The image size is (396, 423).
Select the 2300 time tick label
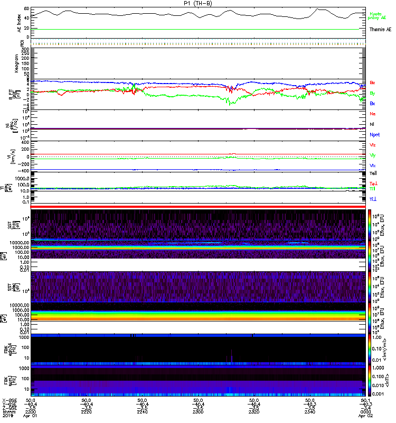(198, 412)
